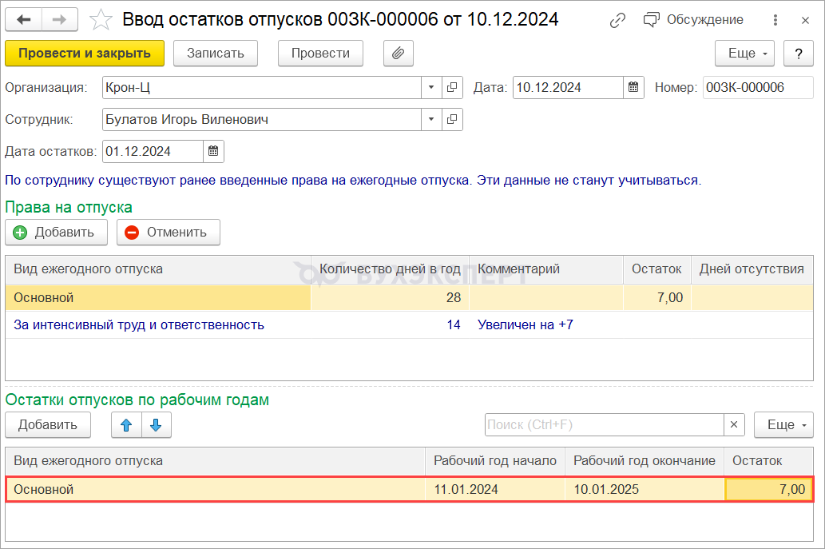The width and height of the screenshot is (825, 549).
Task: Click into the Поиск search field
Action: click(604, 425)
